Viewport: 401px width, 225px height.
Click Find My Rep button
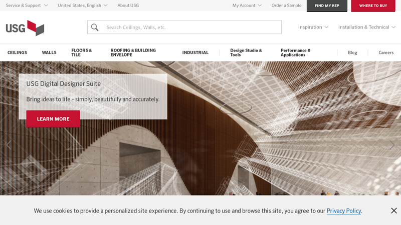[x=327, y=5]
